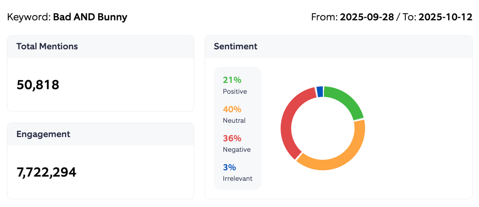Click the Bad AND Bunny keyword text
Screen dimensions: 479x207
tap(90, 17)
